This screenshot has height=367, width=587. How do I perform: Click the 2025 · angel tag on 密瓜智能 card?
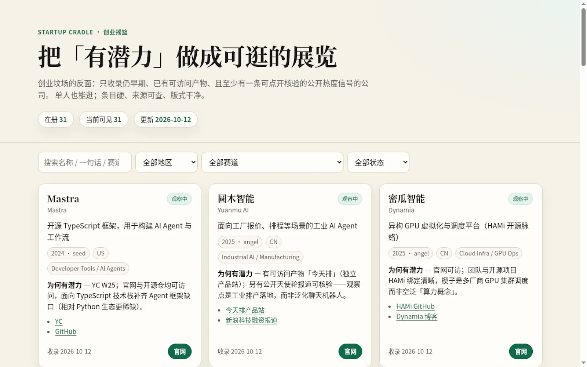(x=411, y=253)
